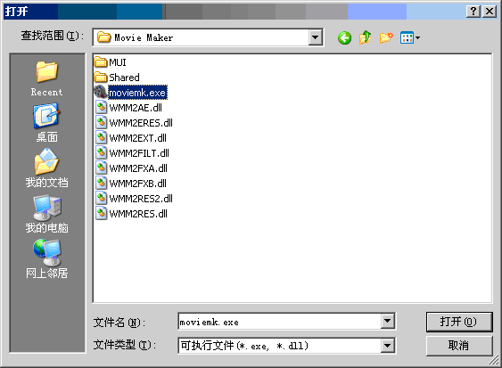502x368 pixels.
Task: Open the 我的电脑 shortcut
Action: 46,214
